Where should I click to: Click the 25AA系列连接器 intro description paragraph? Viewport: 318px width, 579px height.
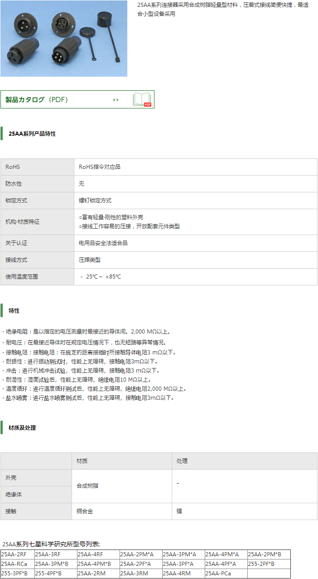coord(223,9)
